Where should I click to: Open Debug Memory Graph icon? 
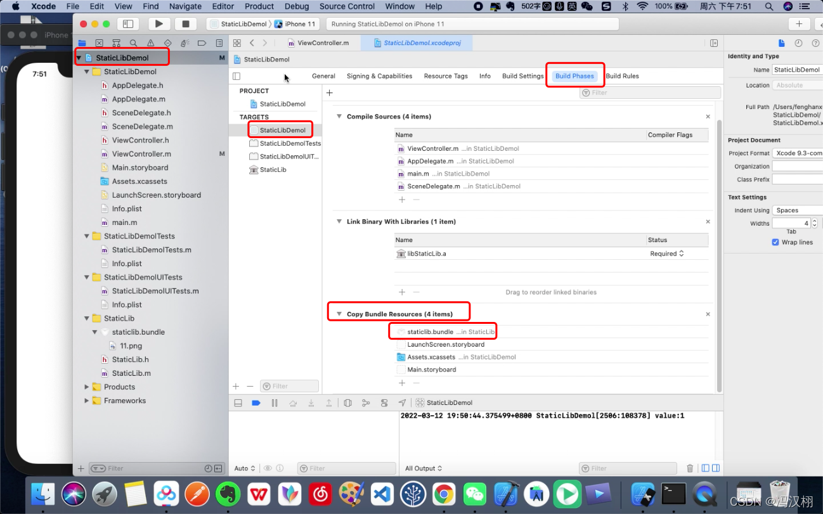(x=366, y=402)
